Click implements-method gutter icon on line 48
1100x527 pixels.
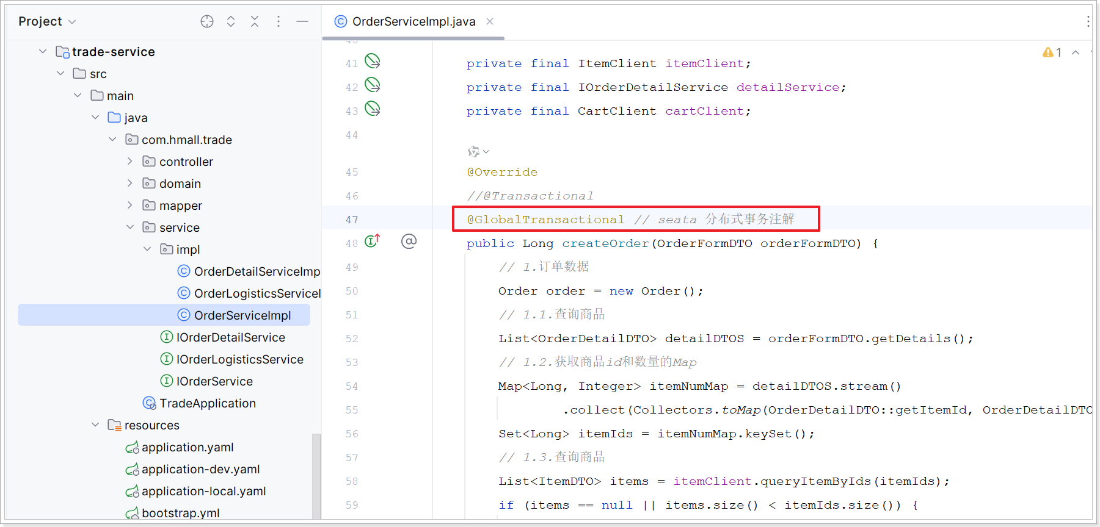373,241
